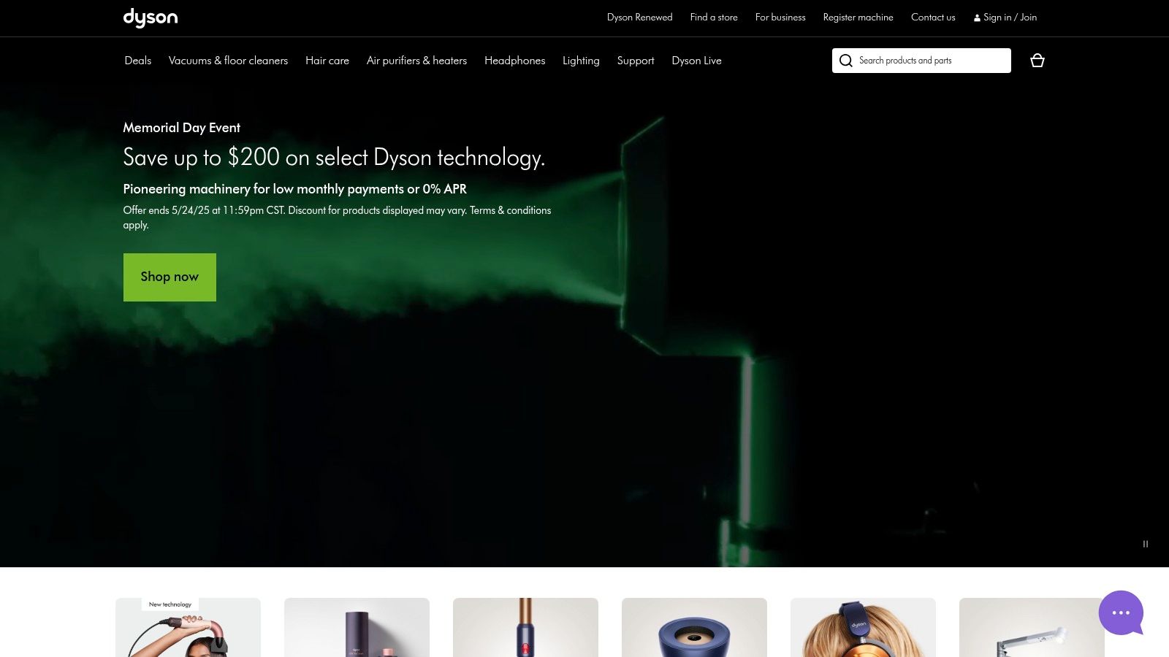Click the Memorial Day Event heading
This screenshot has height=657, width=1169.
[181, 128]
